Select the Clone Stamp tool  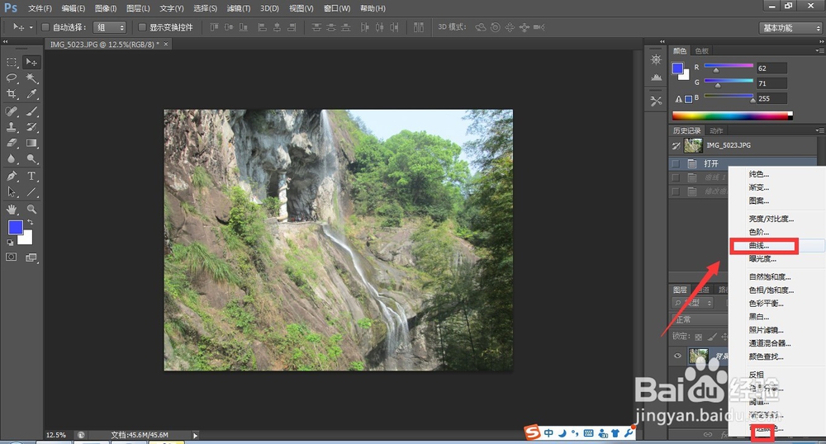pos(12,127)
